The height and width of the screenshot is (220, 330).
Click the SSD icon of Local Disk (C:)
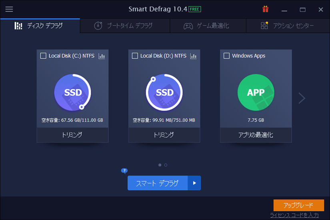(73, 92)
